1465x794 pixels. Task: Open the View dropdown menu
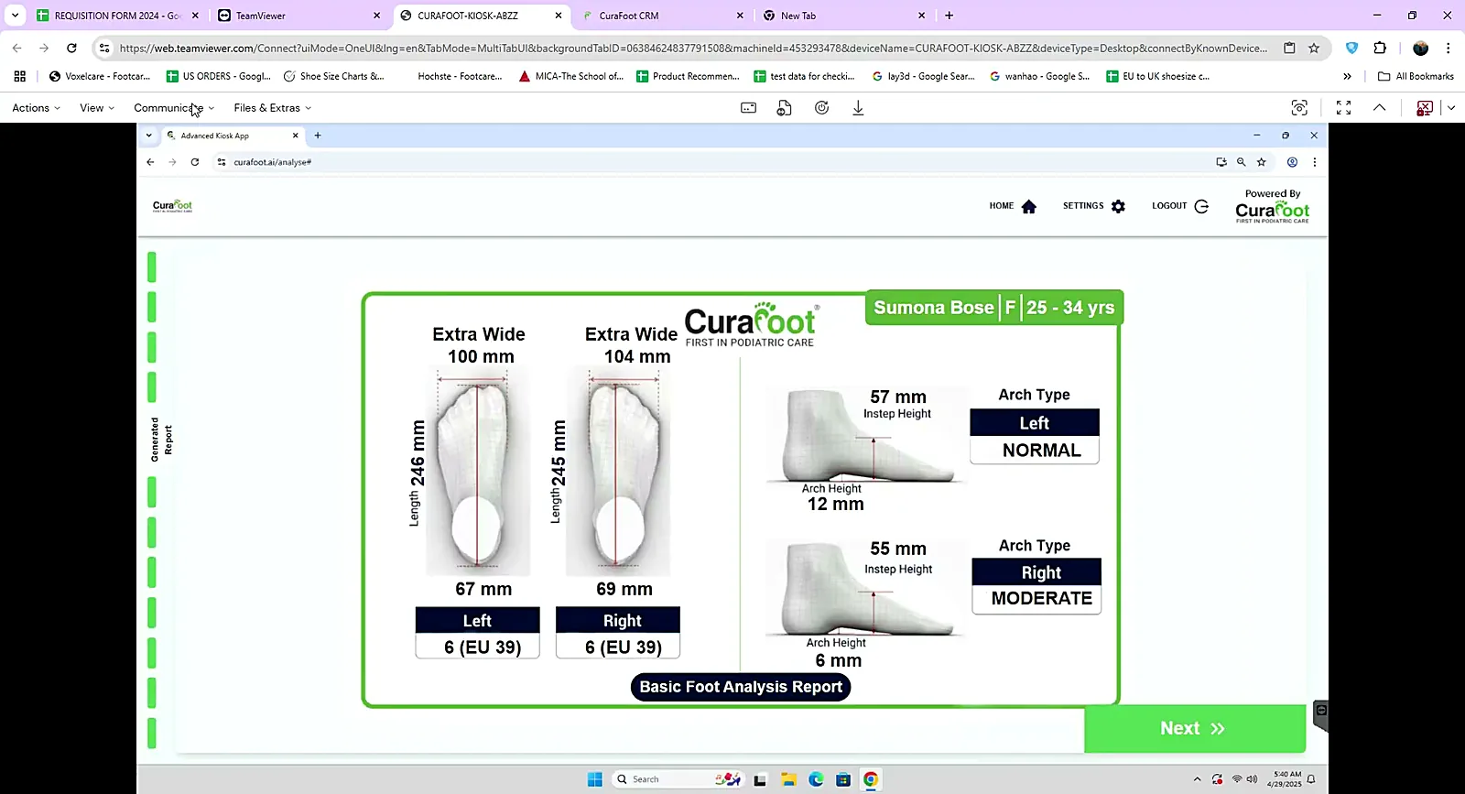pyautogui.click(x=97, y=108)
